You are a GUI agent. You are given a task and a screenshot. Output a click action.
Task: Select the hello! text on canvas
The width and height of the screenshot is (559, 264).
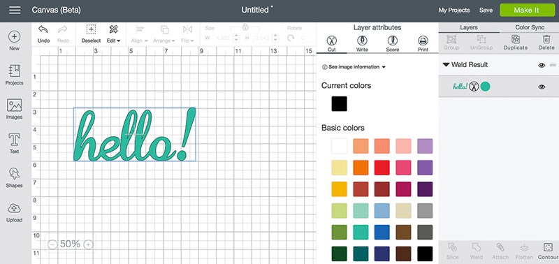134,135
